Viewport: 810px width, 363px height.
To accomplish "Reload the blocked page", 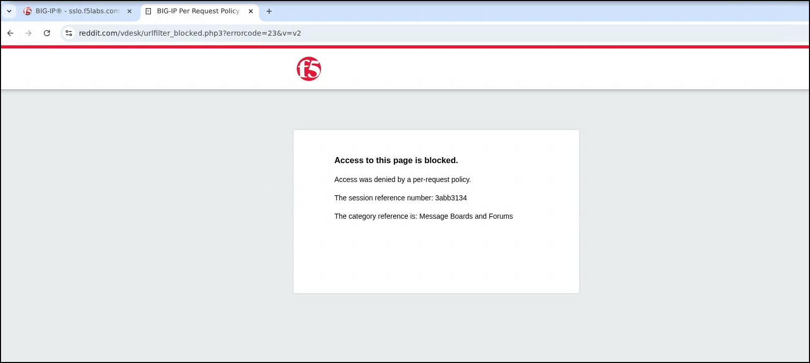I will pos(47,33).
